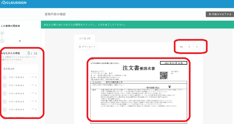Open the second フリーテキスト input item
Image resolution: width=234 pixels, height=124 pixels.
coord(19,85)
